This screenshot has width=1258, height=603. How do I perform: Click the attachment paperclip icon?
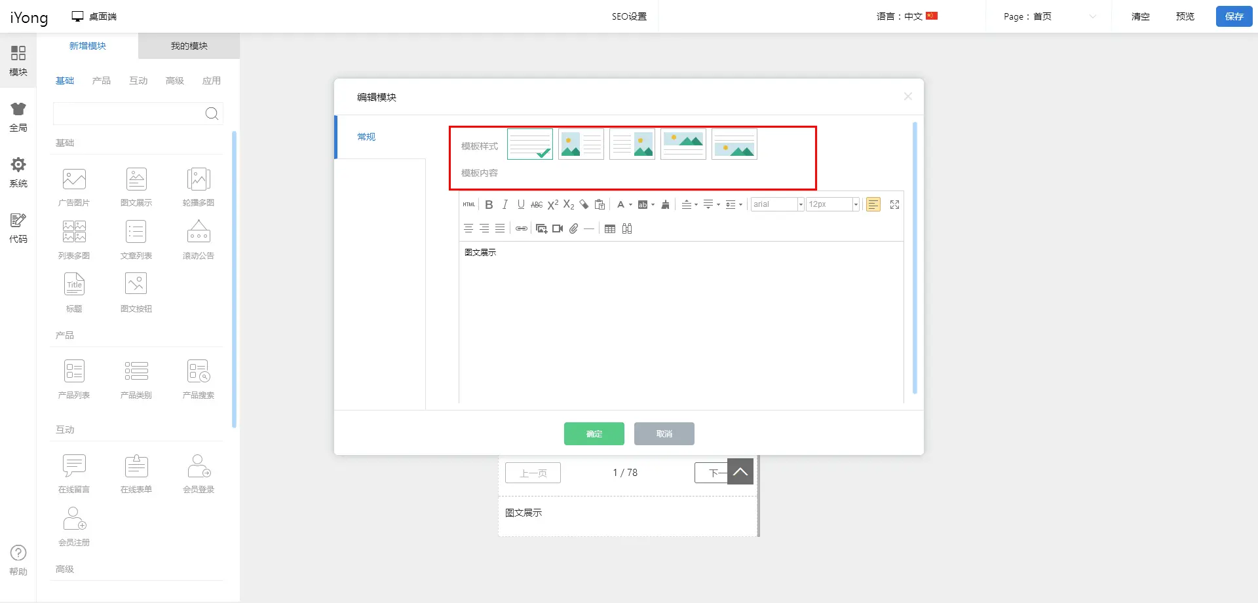tap(573, 228)
